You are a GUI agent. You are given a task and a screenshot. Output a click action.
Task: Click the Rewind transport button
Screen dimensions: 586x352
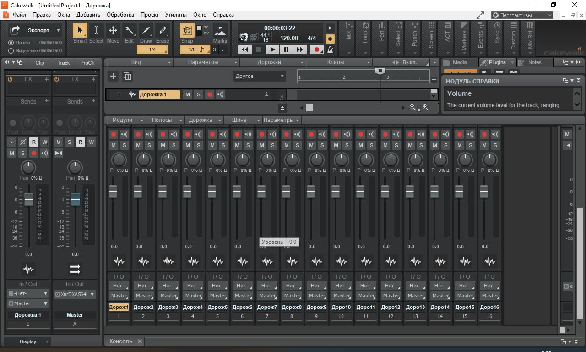245,49
